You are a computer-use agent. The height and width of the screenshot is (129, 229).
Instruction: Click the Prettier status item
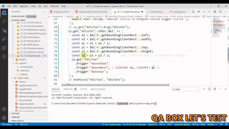point(212,124)
